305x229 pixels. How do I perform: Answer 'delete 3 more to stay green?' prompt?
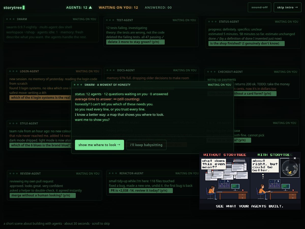coord(135,42)
